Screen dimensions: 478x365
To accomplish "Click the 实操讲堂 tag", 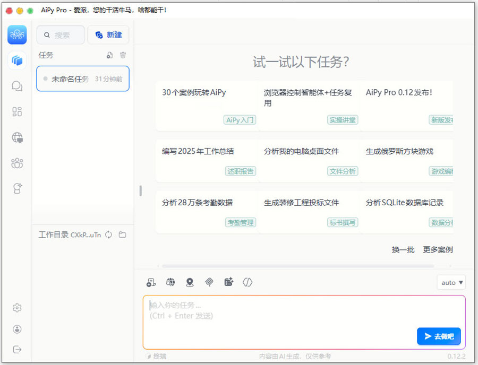I will [343, 120].
